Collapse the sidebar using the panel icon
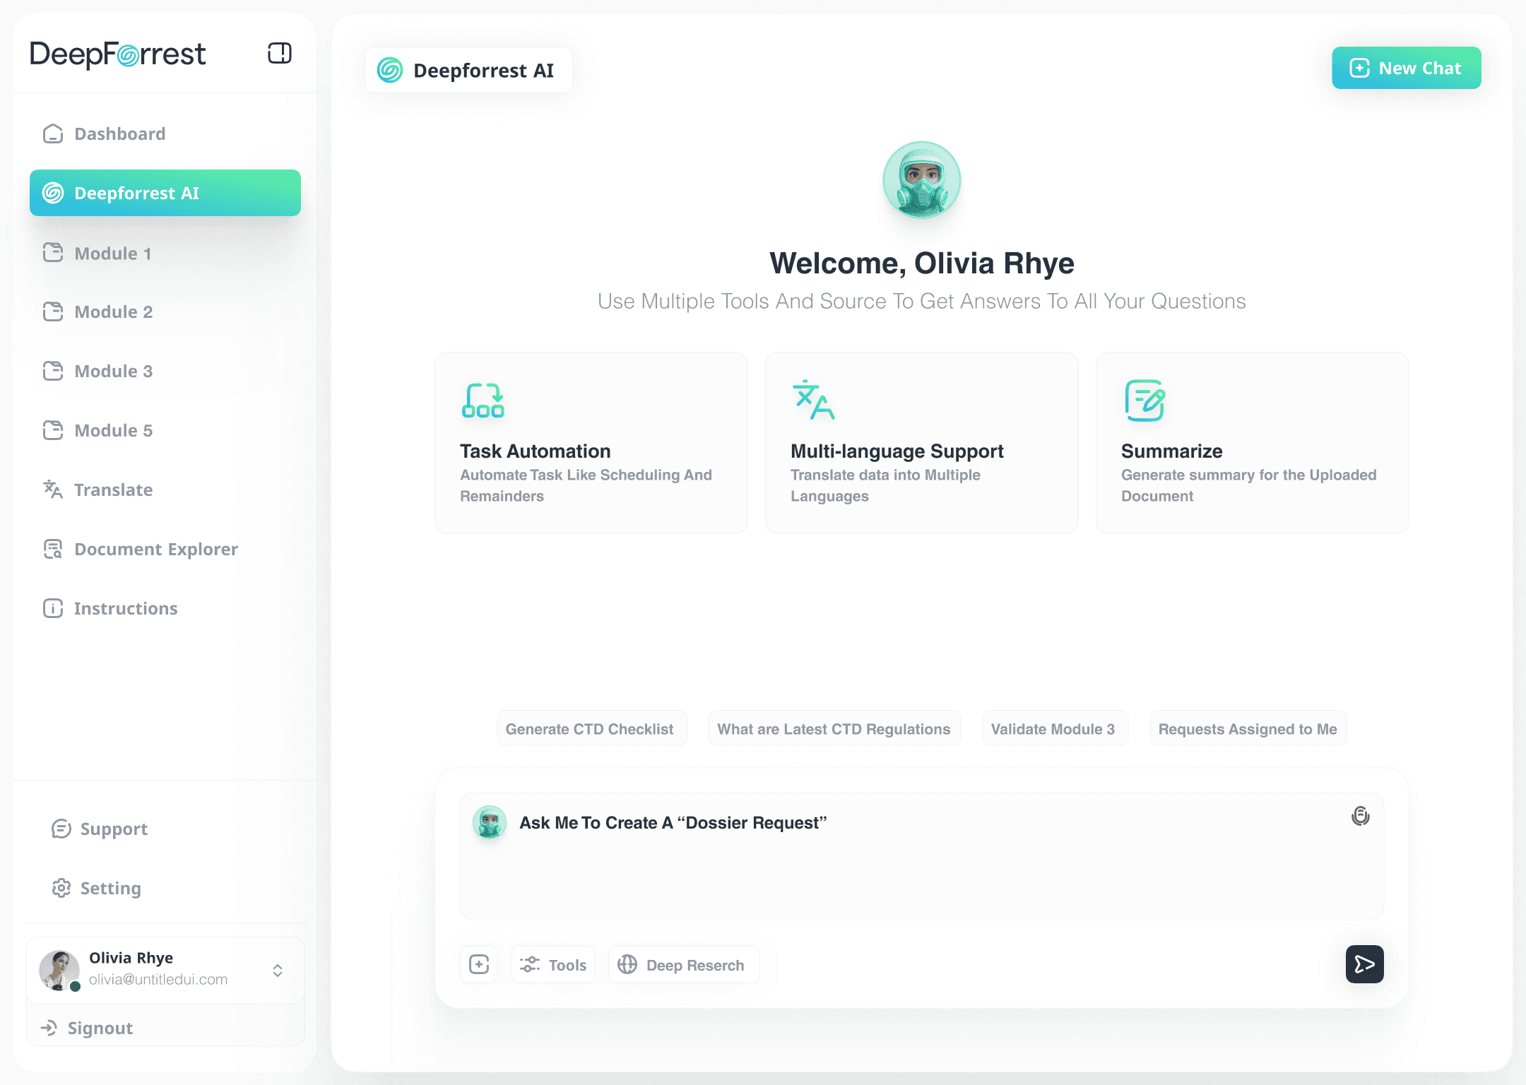 (x=279, y=53)
